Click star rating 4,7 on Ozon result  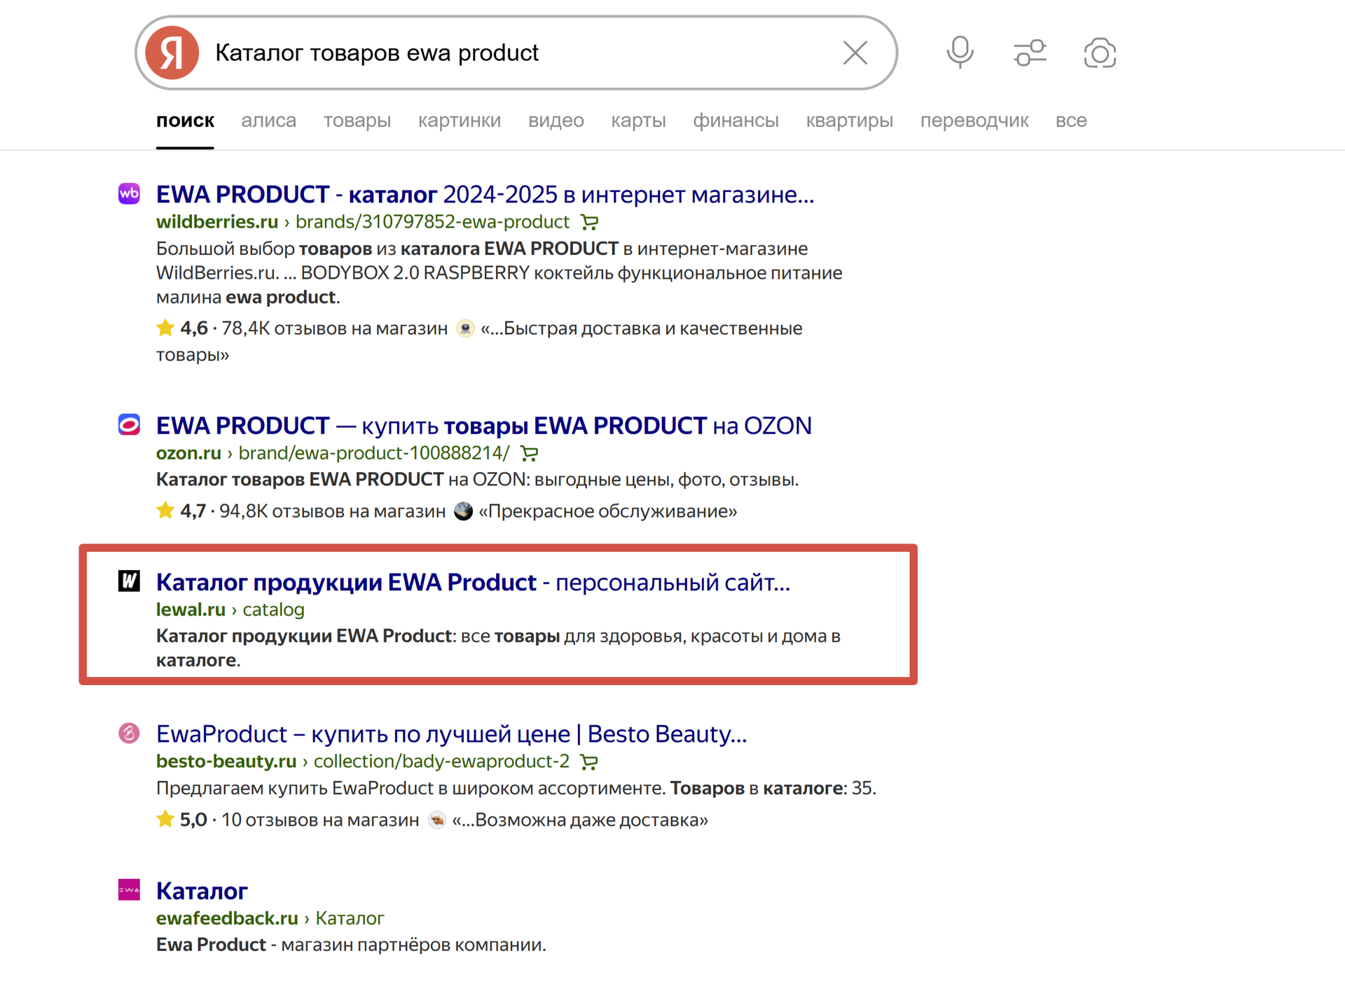[181, 511]
